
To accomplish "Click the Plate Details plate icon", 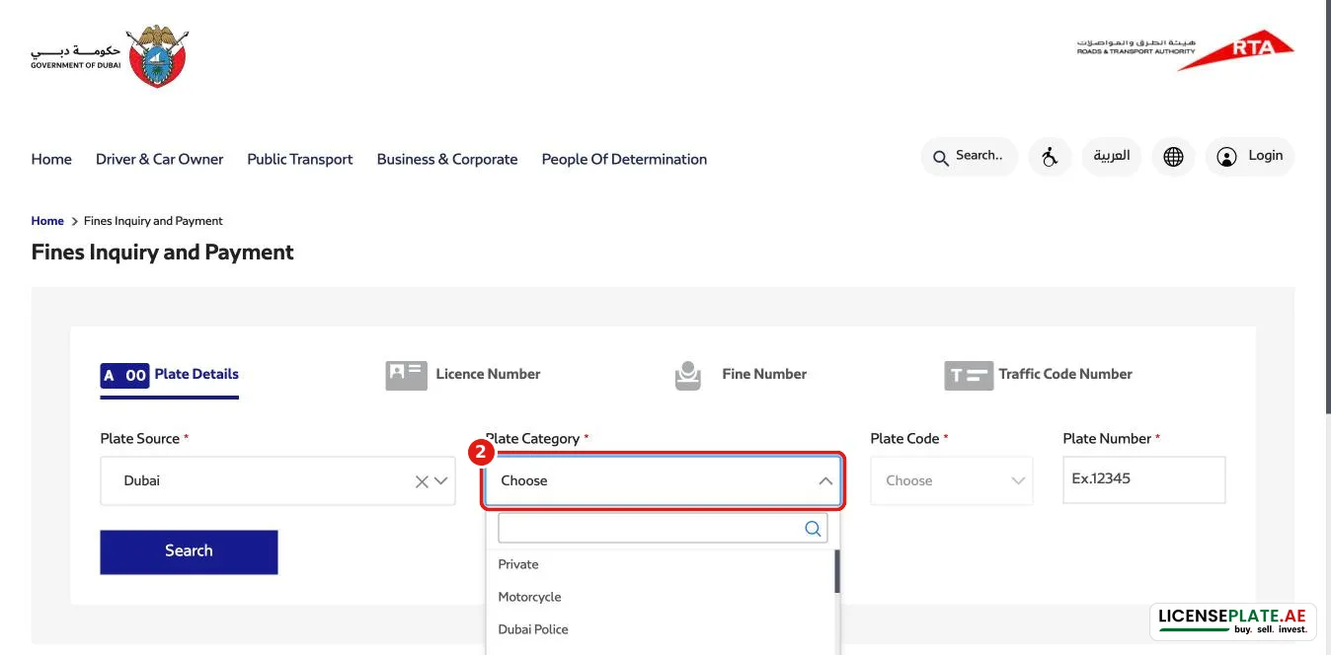I will 124,375.
